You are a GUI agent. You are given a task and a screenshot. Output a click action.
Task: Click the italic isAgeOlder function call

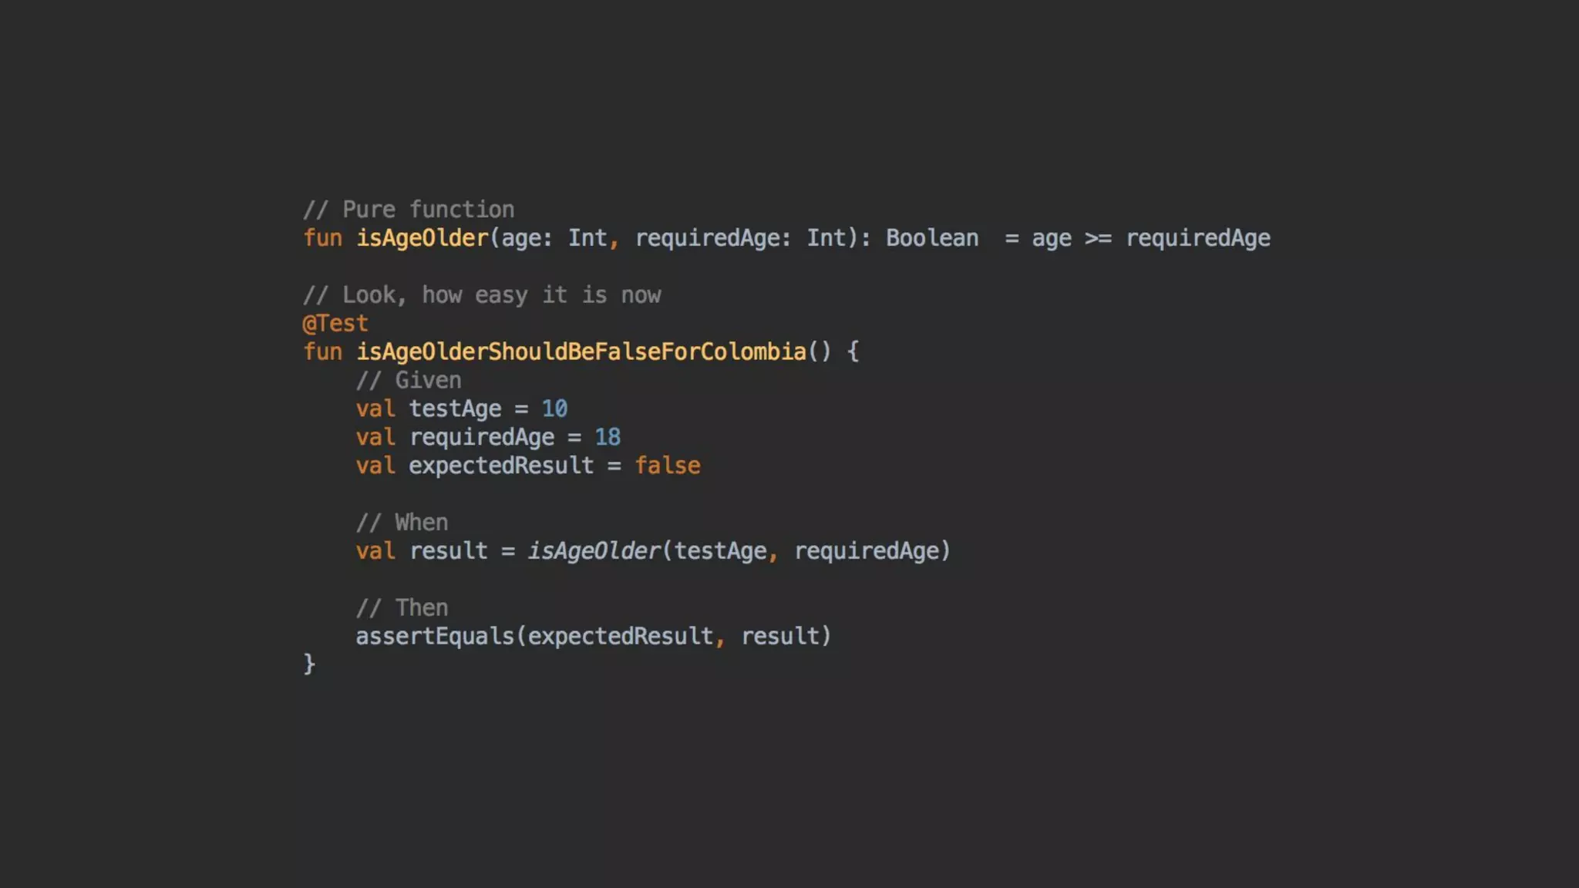click(x=594, y=551)
